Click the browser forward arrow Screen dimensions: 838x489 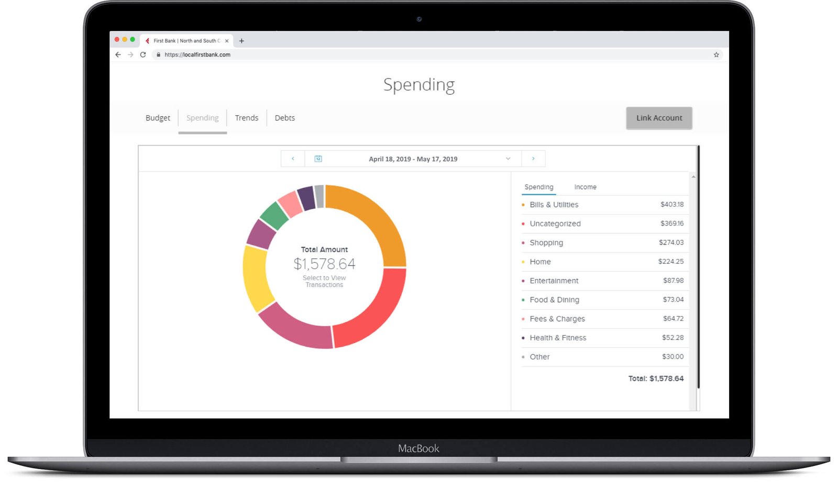pyautogui.click(x=130, y=54)
